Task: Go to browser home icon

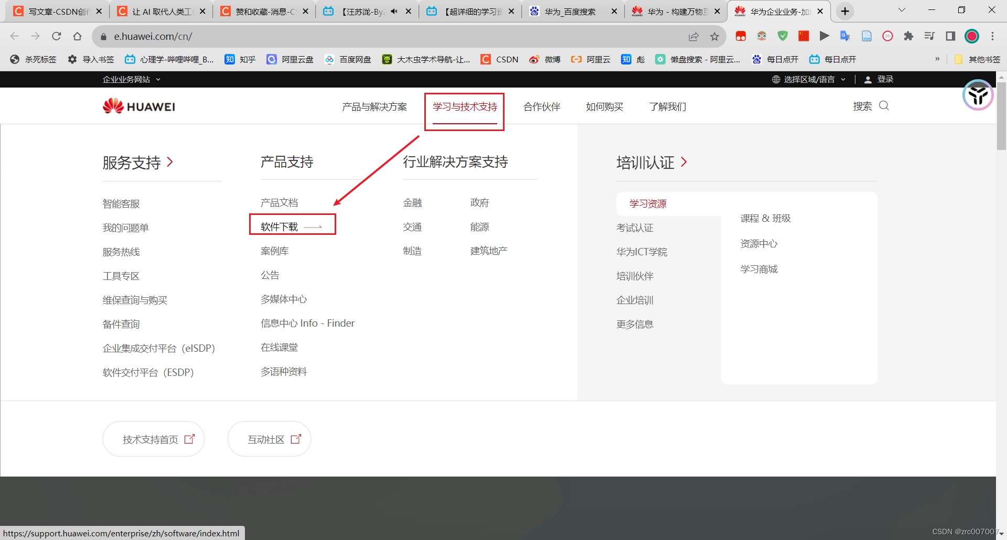Action: click(x=78, y=36)
